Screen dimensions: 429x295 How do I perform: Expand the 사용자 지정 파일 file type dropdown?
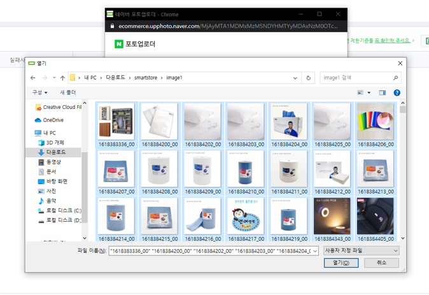click(x=361, y=251)
